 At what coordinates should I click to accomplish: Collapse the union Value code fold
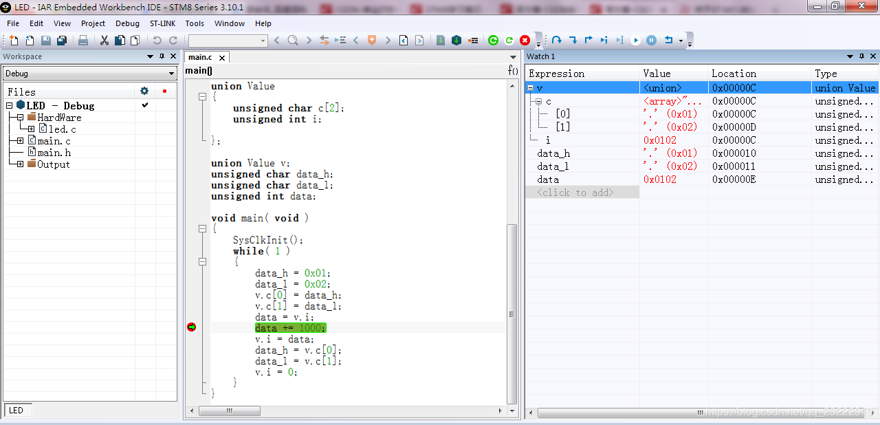point(202,97)
